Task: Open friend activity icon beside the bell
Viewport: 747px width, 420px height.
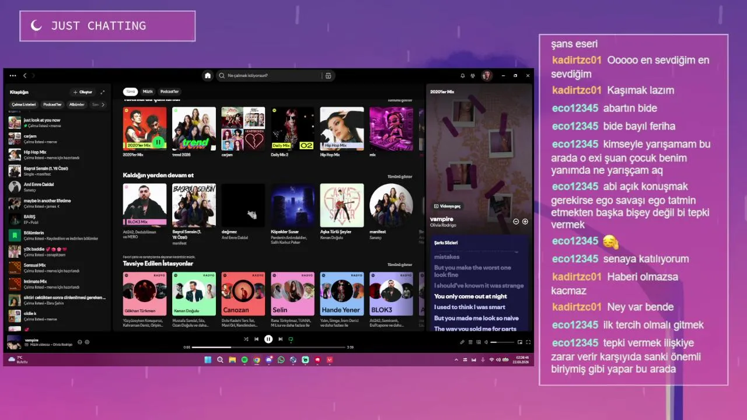Action: (x=472, y=76)
